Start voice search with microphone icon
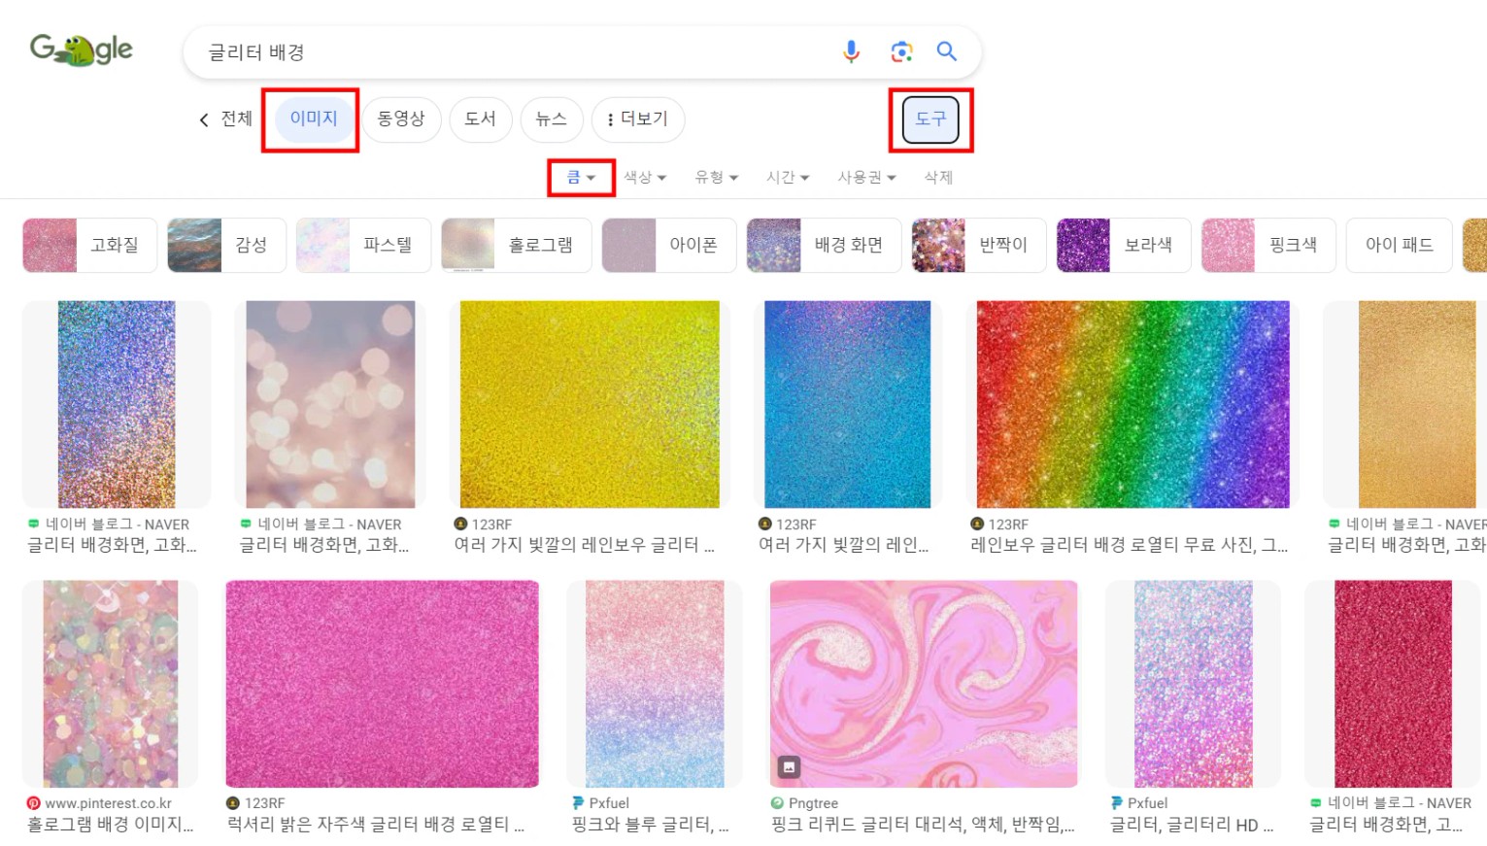1487x846 pixels. (851, 51)
